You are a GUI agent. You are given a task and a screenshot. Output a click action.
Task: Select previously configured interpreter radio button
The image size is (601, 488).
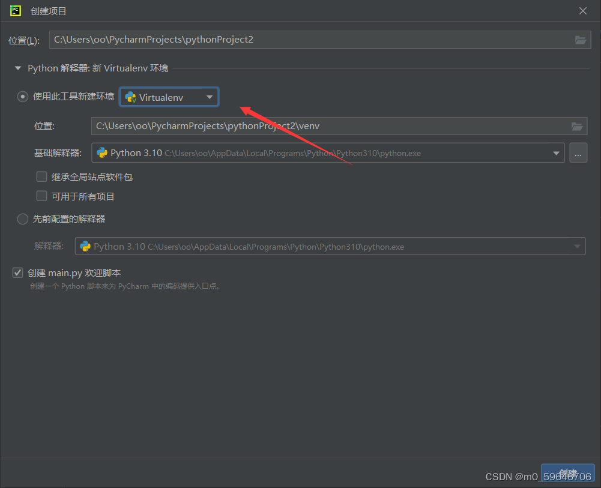pyautogui.click(x=23, y=218)
